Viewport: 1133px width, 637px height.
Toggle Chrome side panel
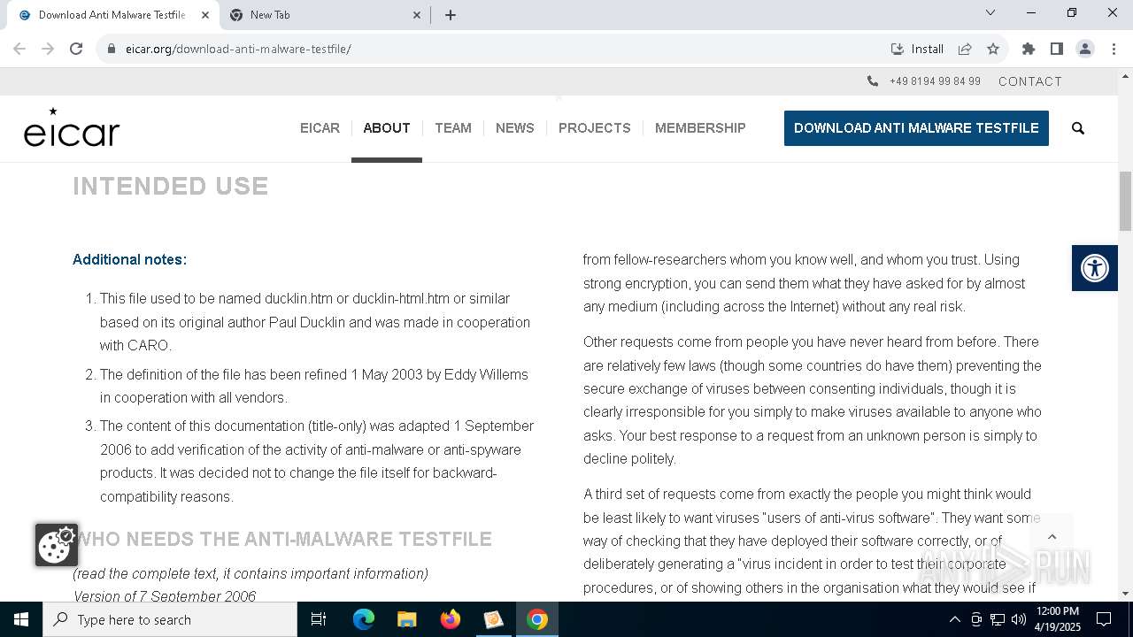point(1056,49)
